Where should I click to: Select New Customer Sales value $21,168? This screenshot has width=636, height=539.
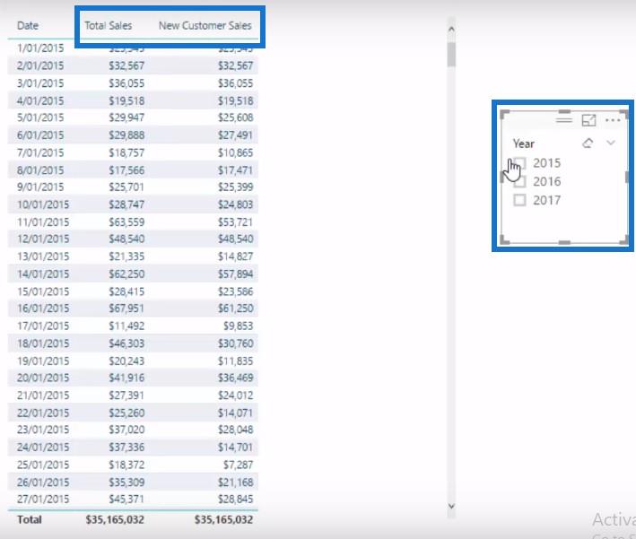235,482
